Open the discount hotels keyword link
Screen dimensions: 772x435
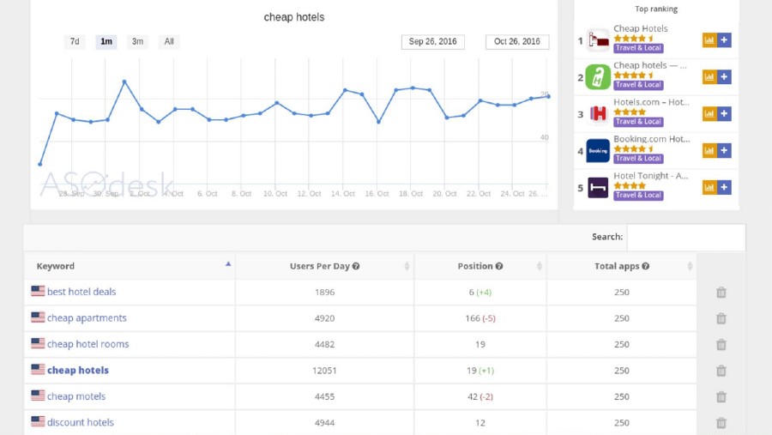click(80, 422)
